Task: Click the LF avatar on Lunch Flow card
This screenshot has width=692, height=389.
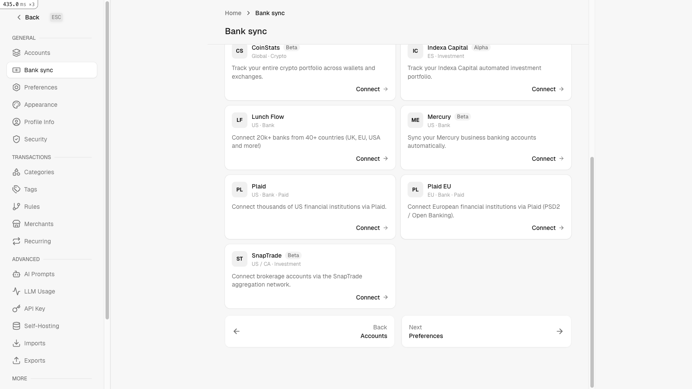Action: click(x=240, y=120)
